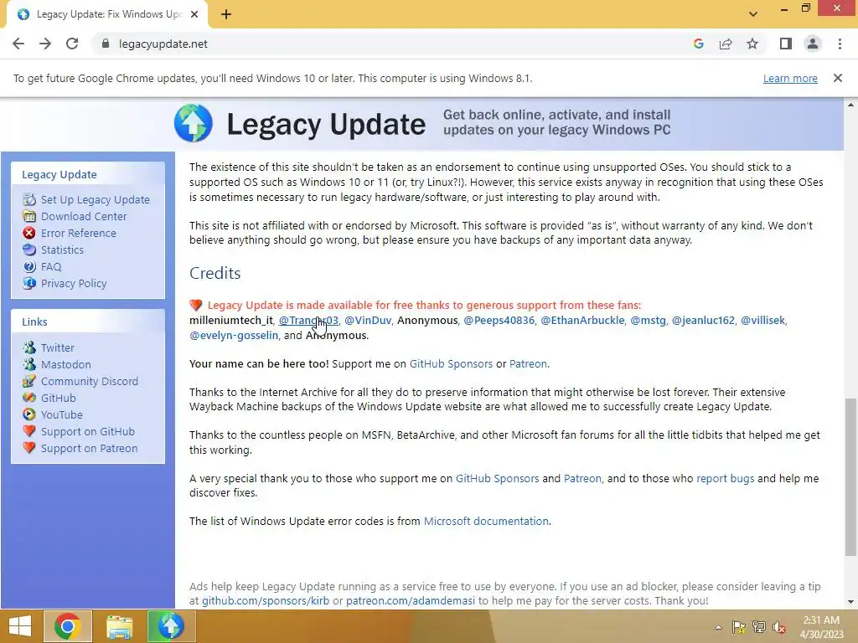This screenshot has height=643, width=858.
Task: Open Set Up Legacy Update link
Action: (x=96, y=199)
